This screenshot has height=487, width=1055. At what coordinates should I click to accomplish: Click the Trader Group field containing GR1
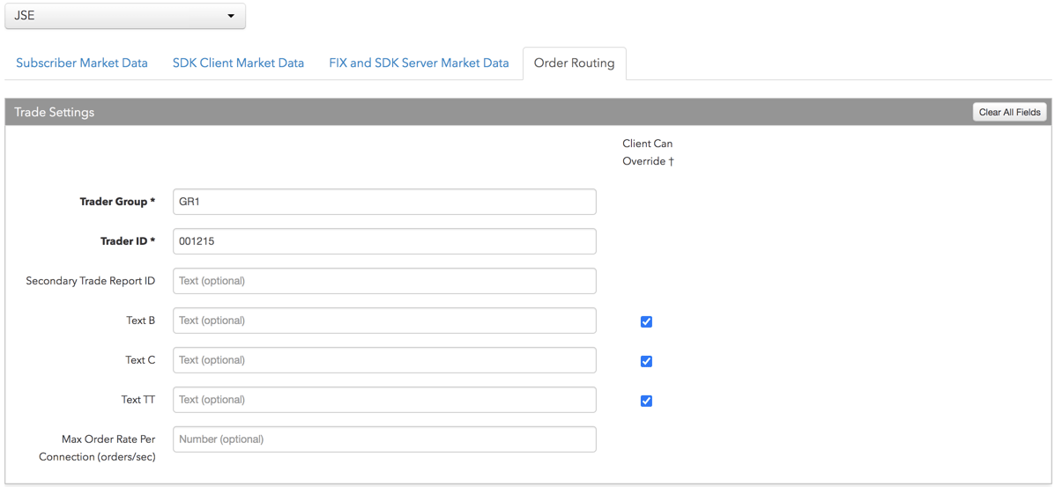point(385,202)
